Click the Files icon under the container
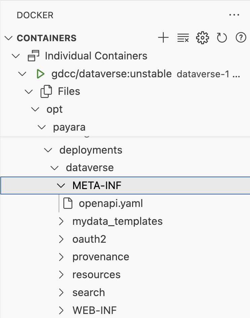250x318 pixels. pos(46,91)
